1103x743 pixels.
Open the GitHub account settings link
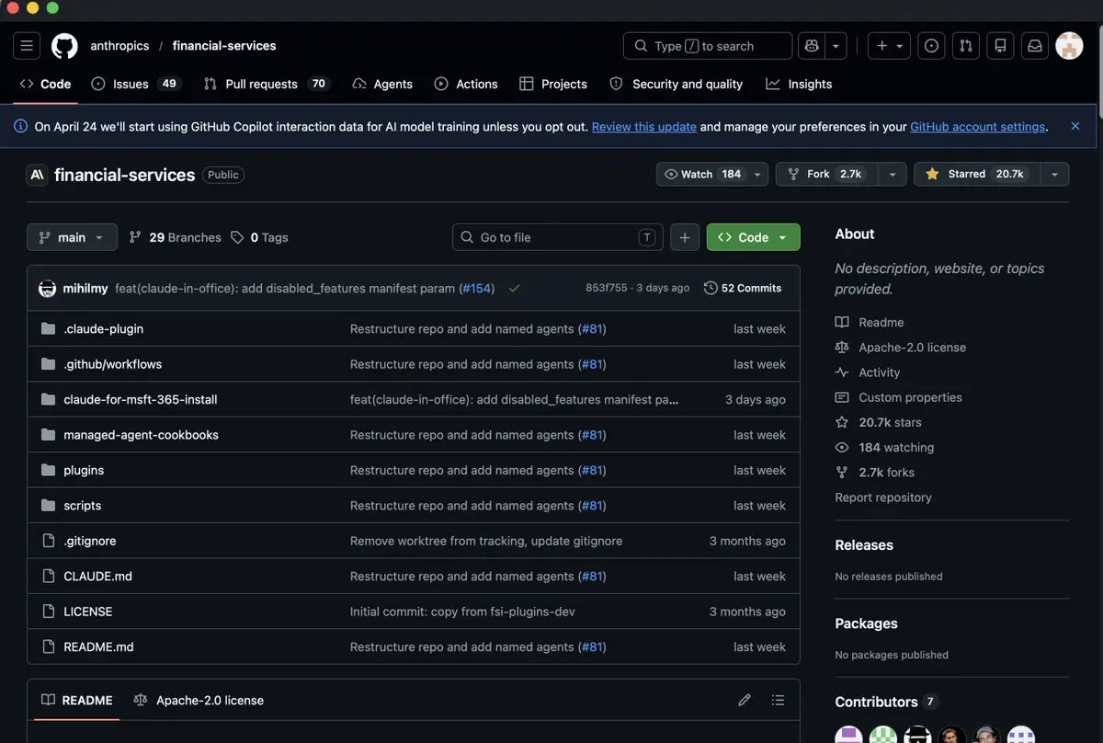pyautogui.click(x=978, y=127)
